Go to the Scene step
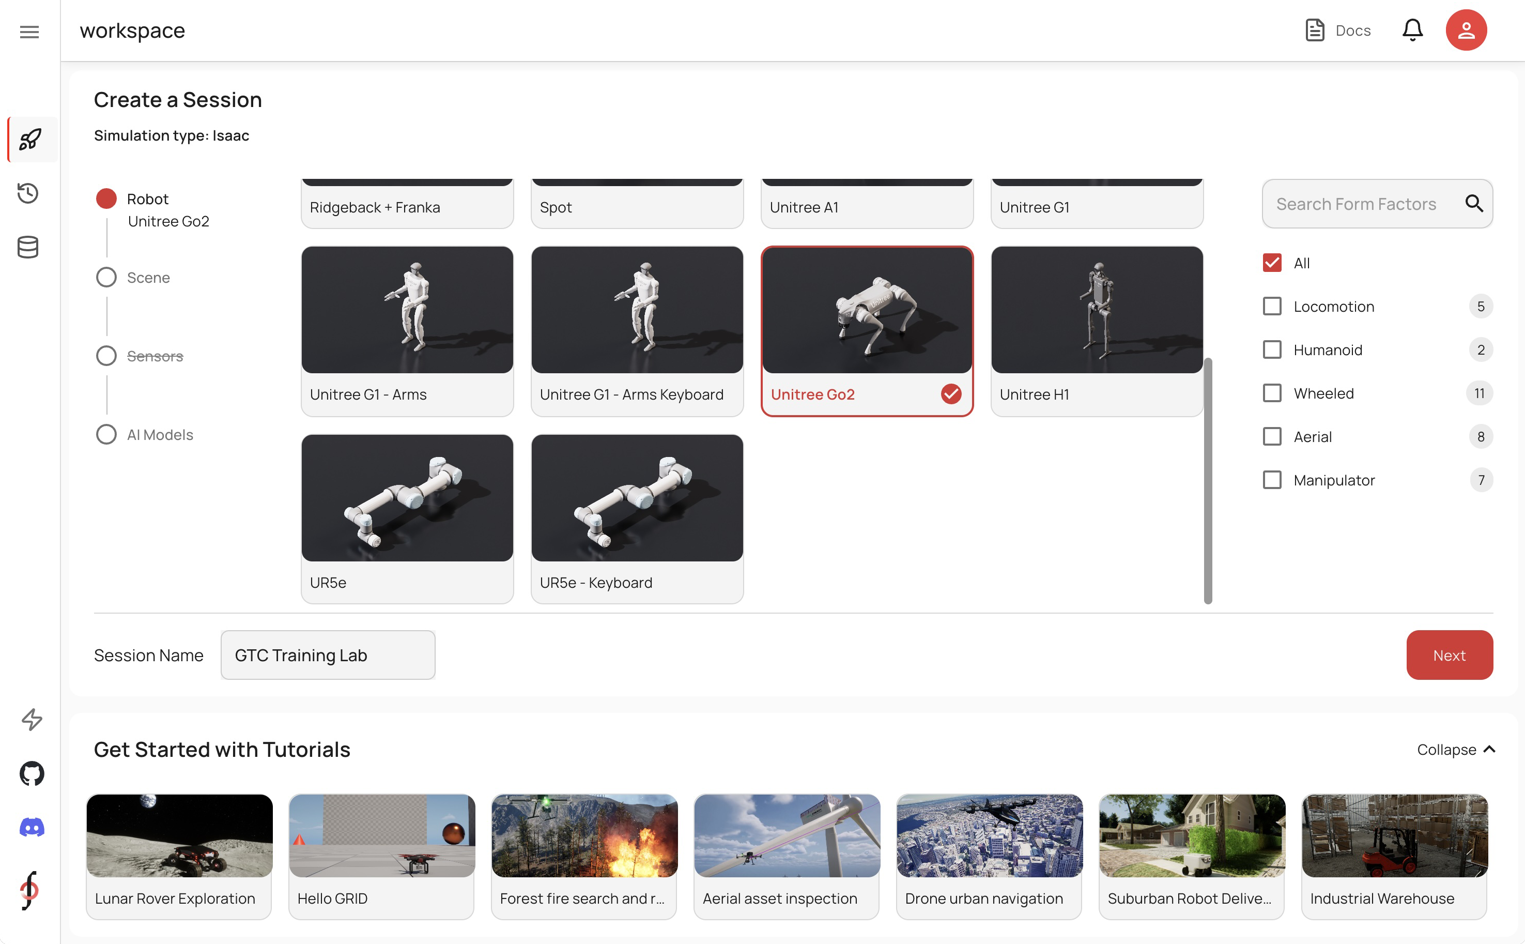Screen dimensions: 1525x944 click(x=147, y=277)
